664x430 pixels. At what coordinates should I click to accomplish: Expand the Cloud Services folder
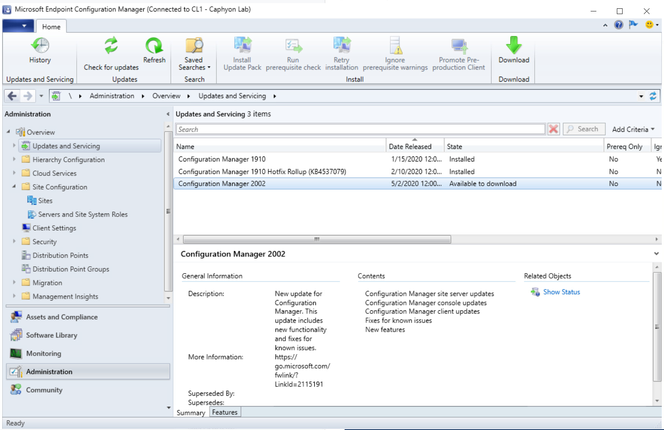click(x=14, y=173)
